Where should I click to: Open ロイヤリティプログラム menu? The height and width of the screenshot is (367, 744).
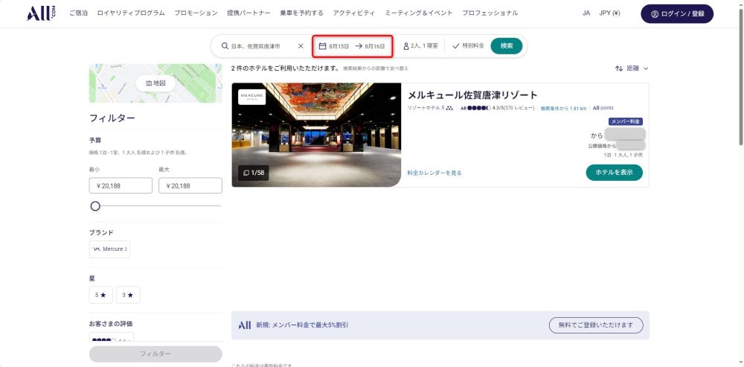[x=131, y=13]
